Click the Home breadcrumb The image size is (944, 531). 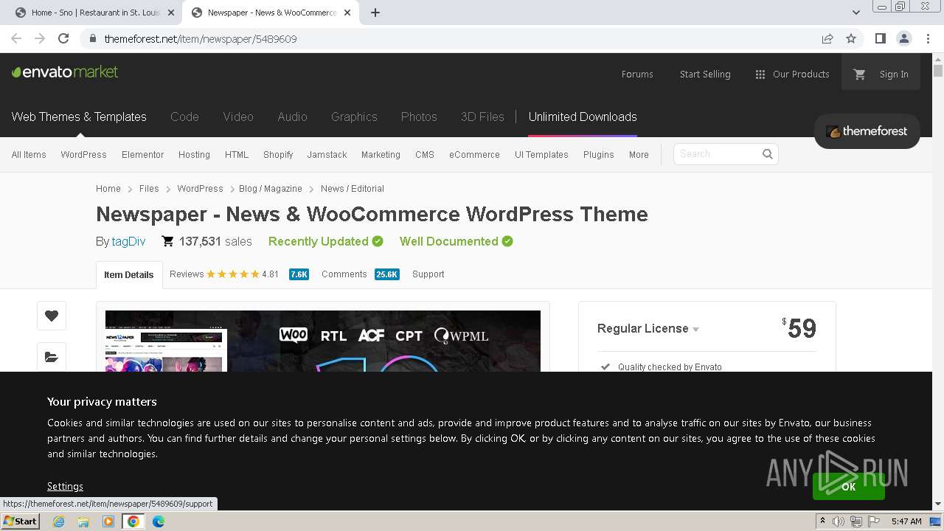point(108,189)
